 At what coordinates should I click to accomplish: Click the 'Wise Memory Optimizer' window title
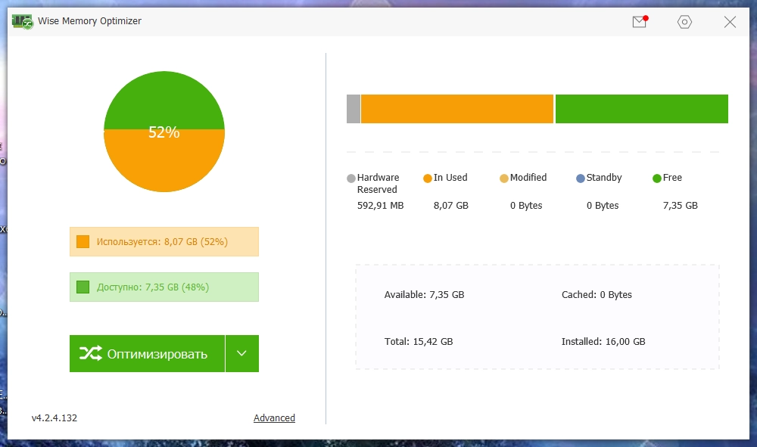point(90,21)
